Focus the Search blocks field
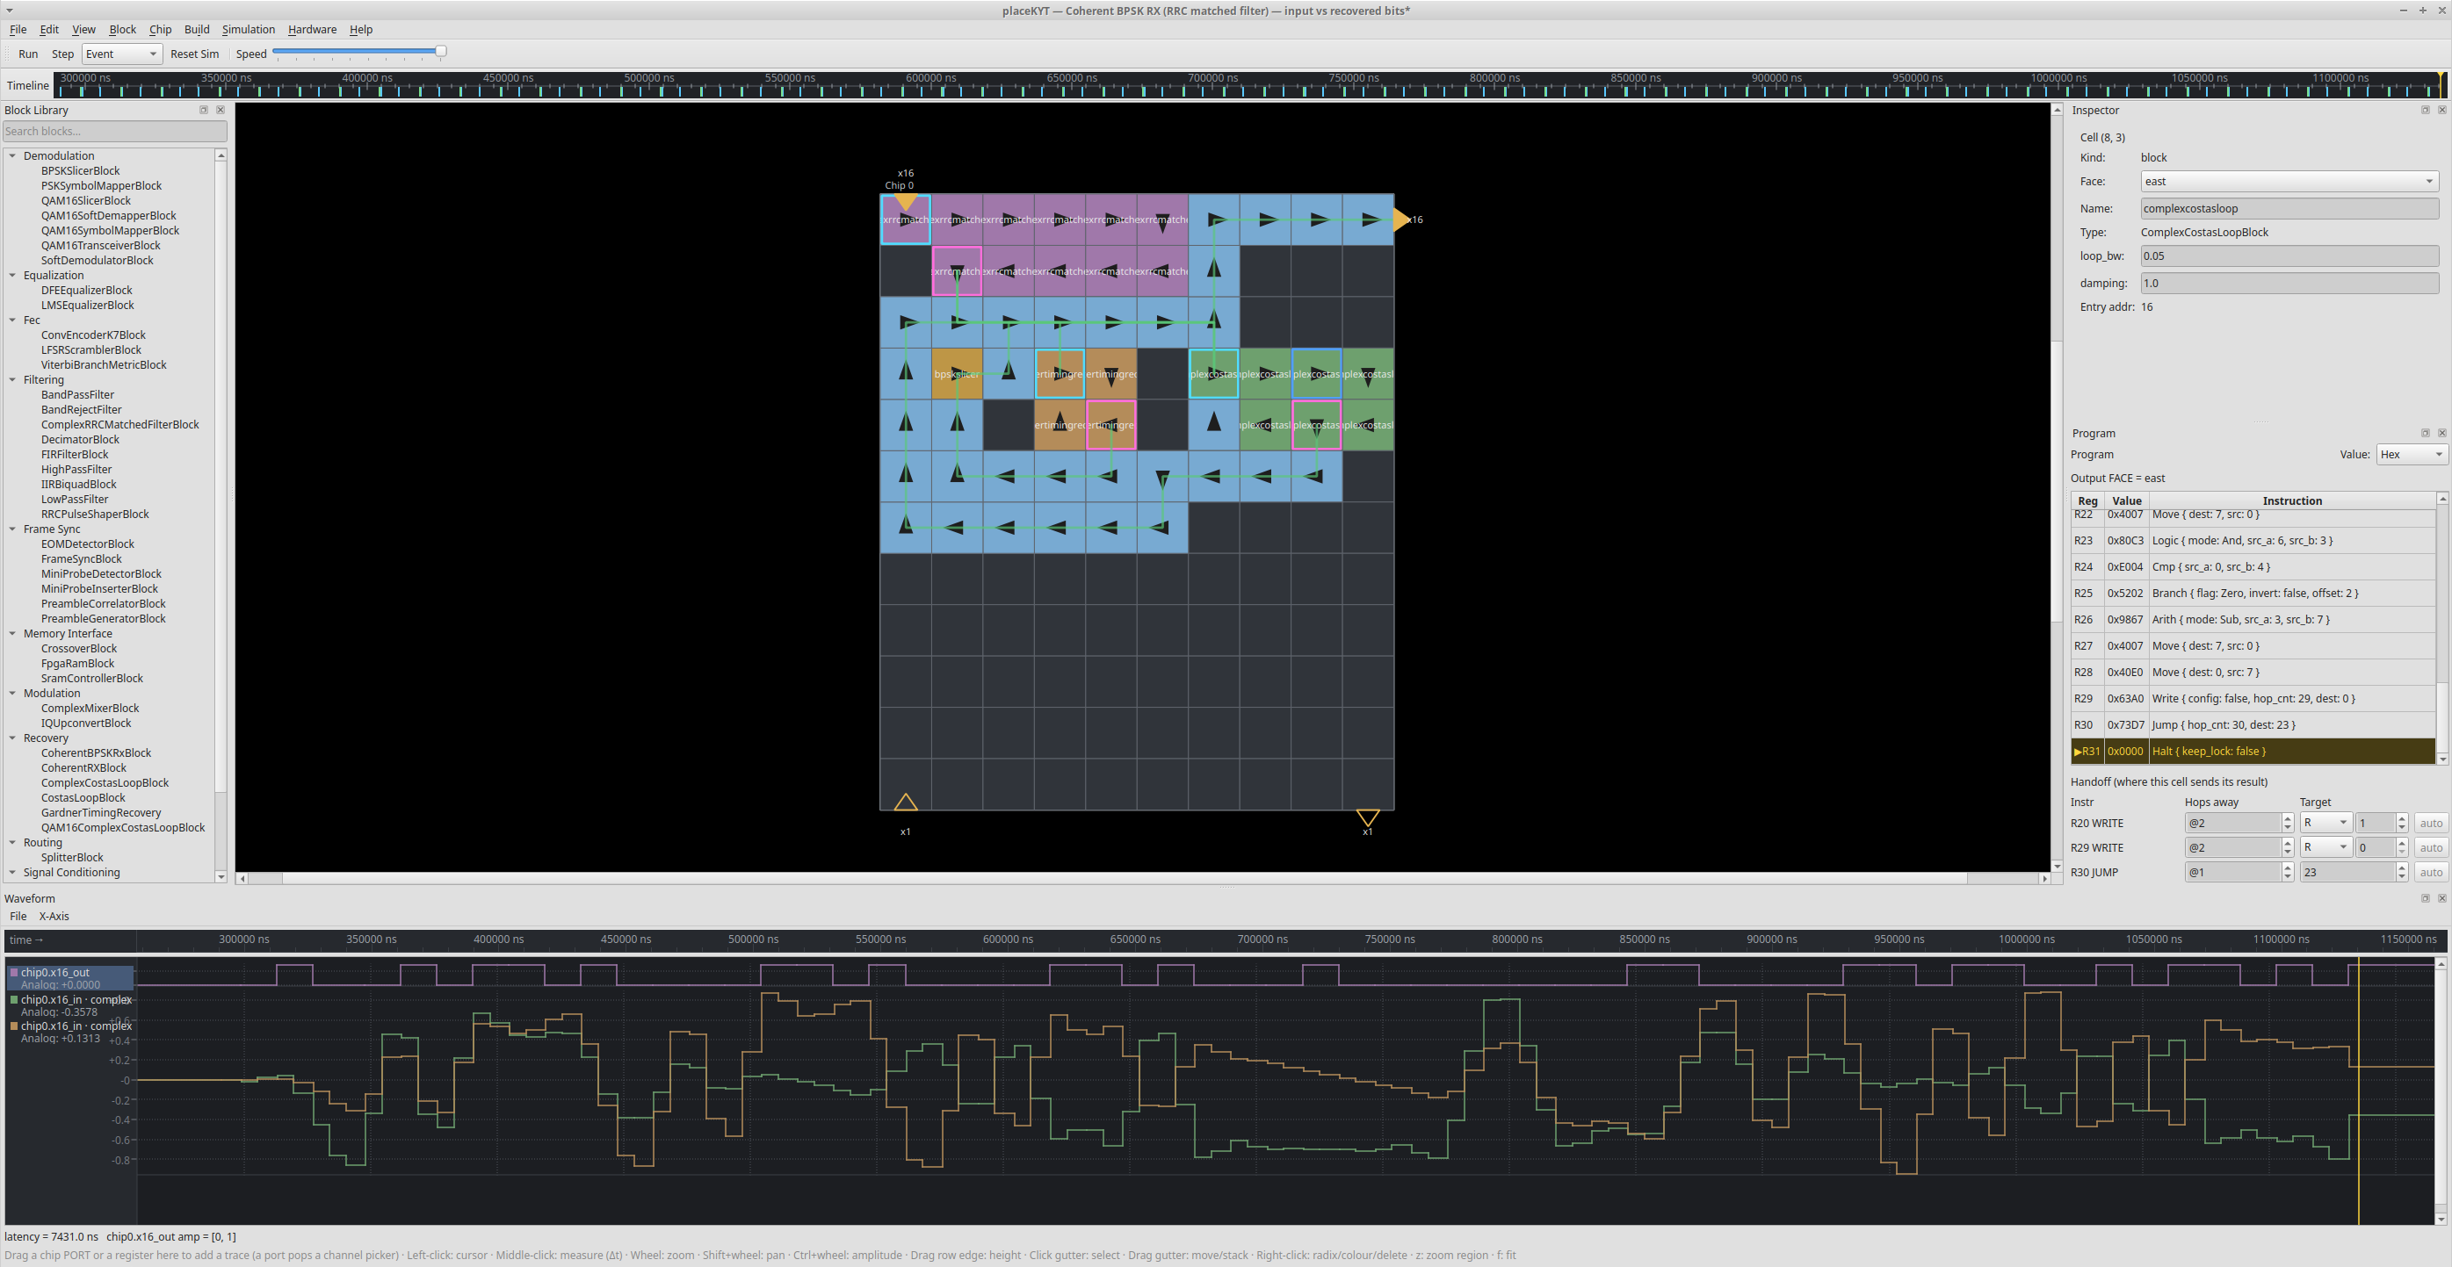The height and width of the screenshot is (1267, 2452). point(114,132)
